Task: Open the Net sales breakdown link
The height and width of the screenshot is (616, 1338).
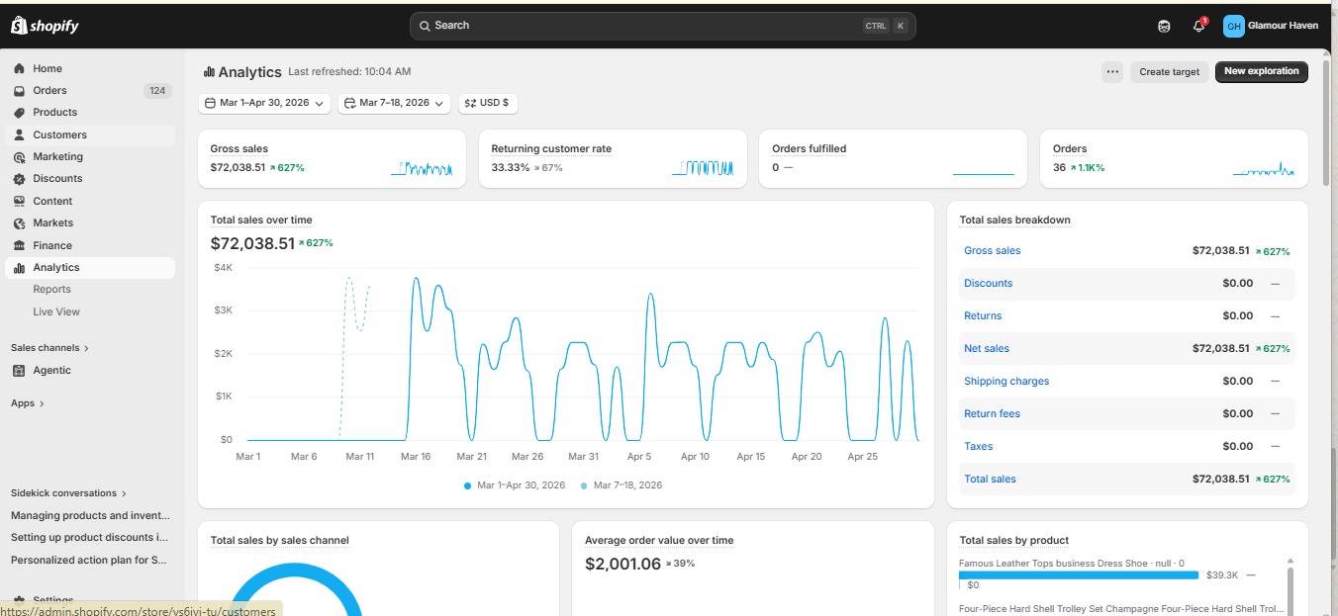Action: click(987, 349)
